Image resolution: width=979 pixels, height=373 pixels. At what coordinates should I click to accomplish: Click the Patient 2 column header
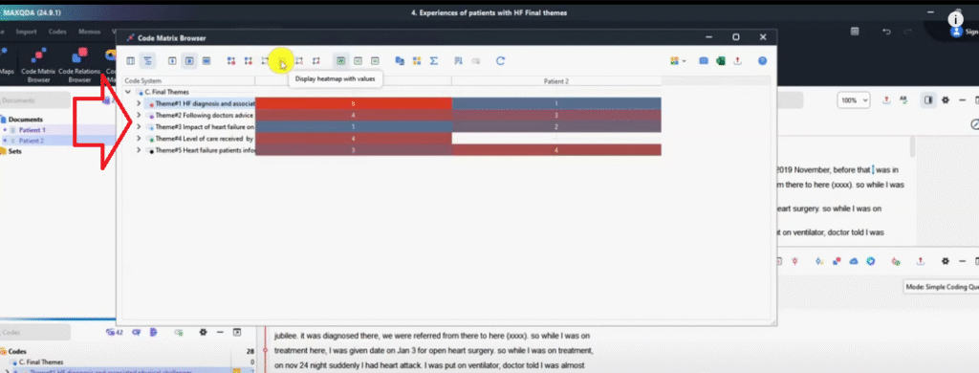555,81
